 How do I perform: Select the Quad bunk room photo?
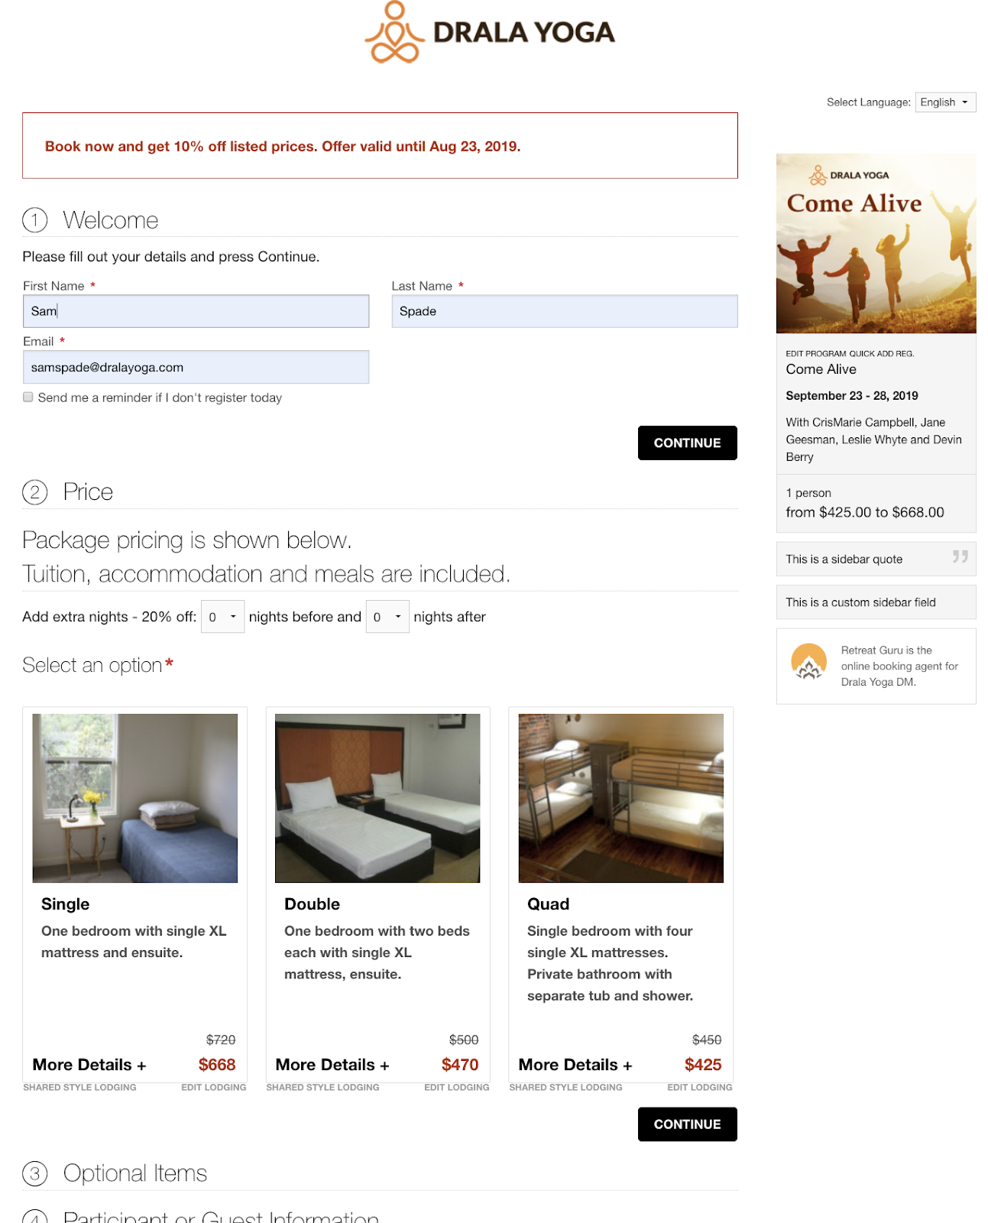click(x=620, y=798)
